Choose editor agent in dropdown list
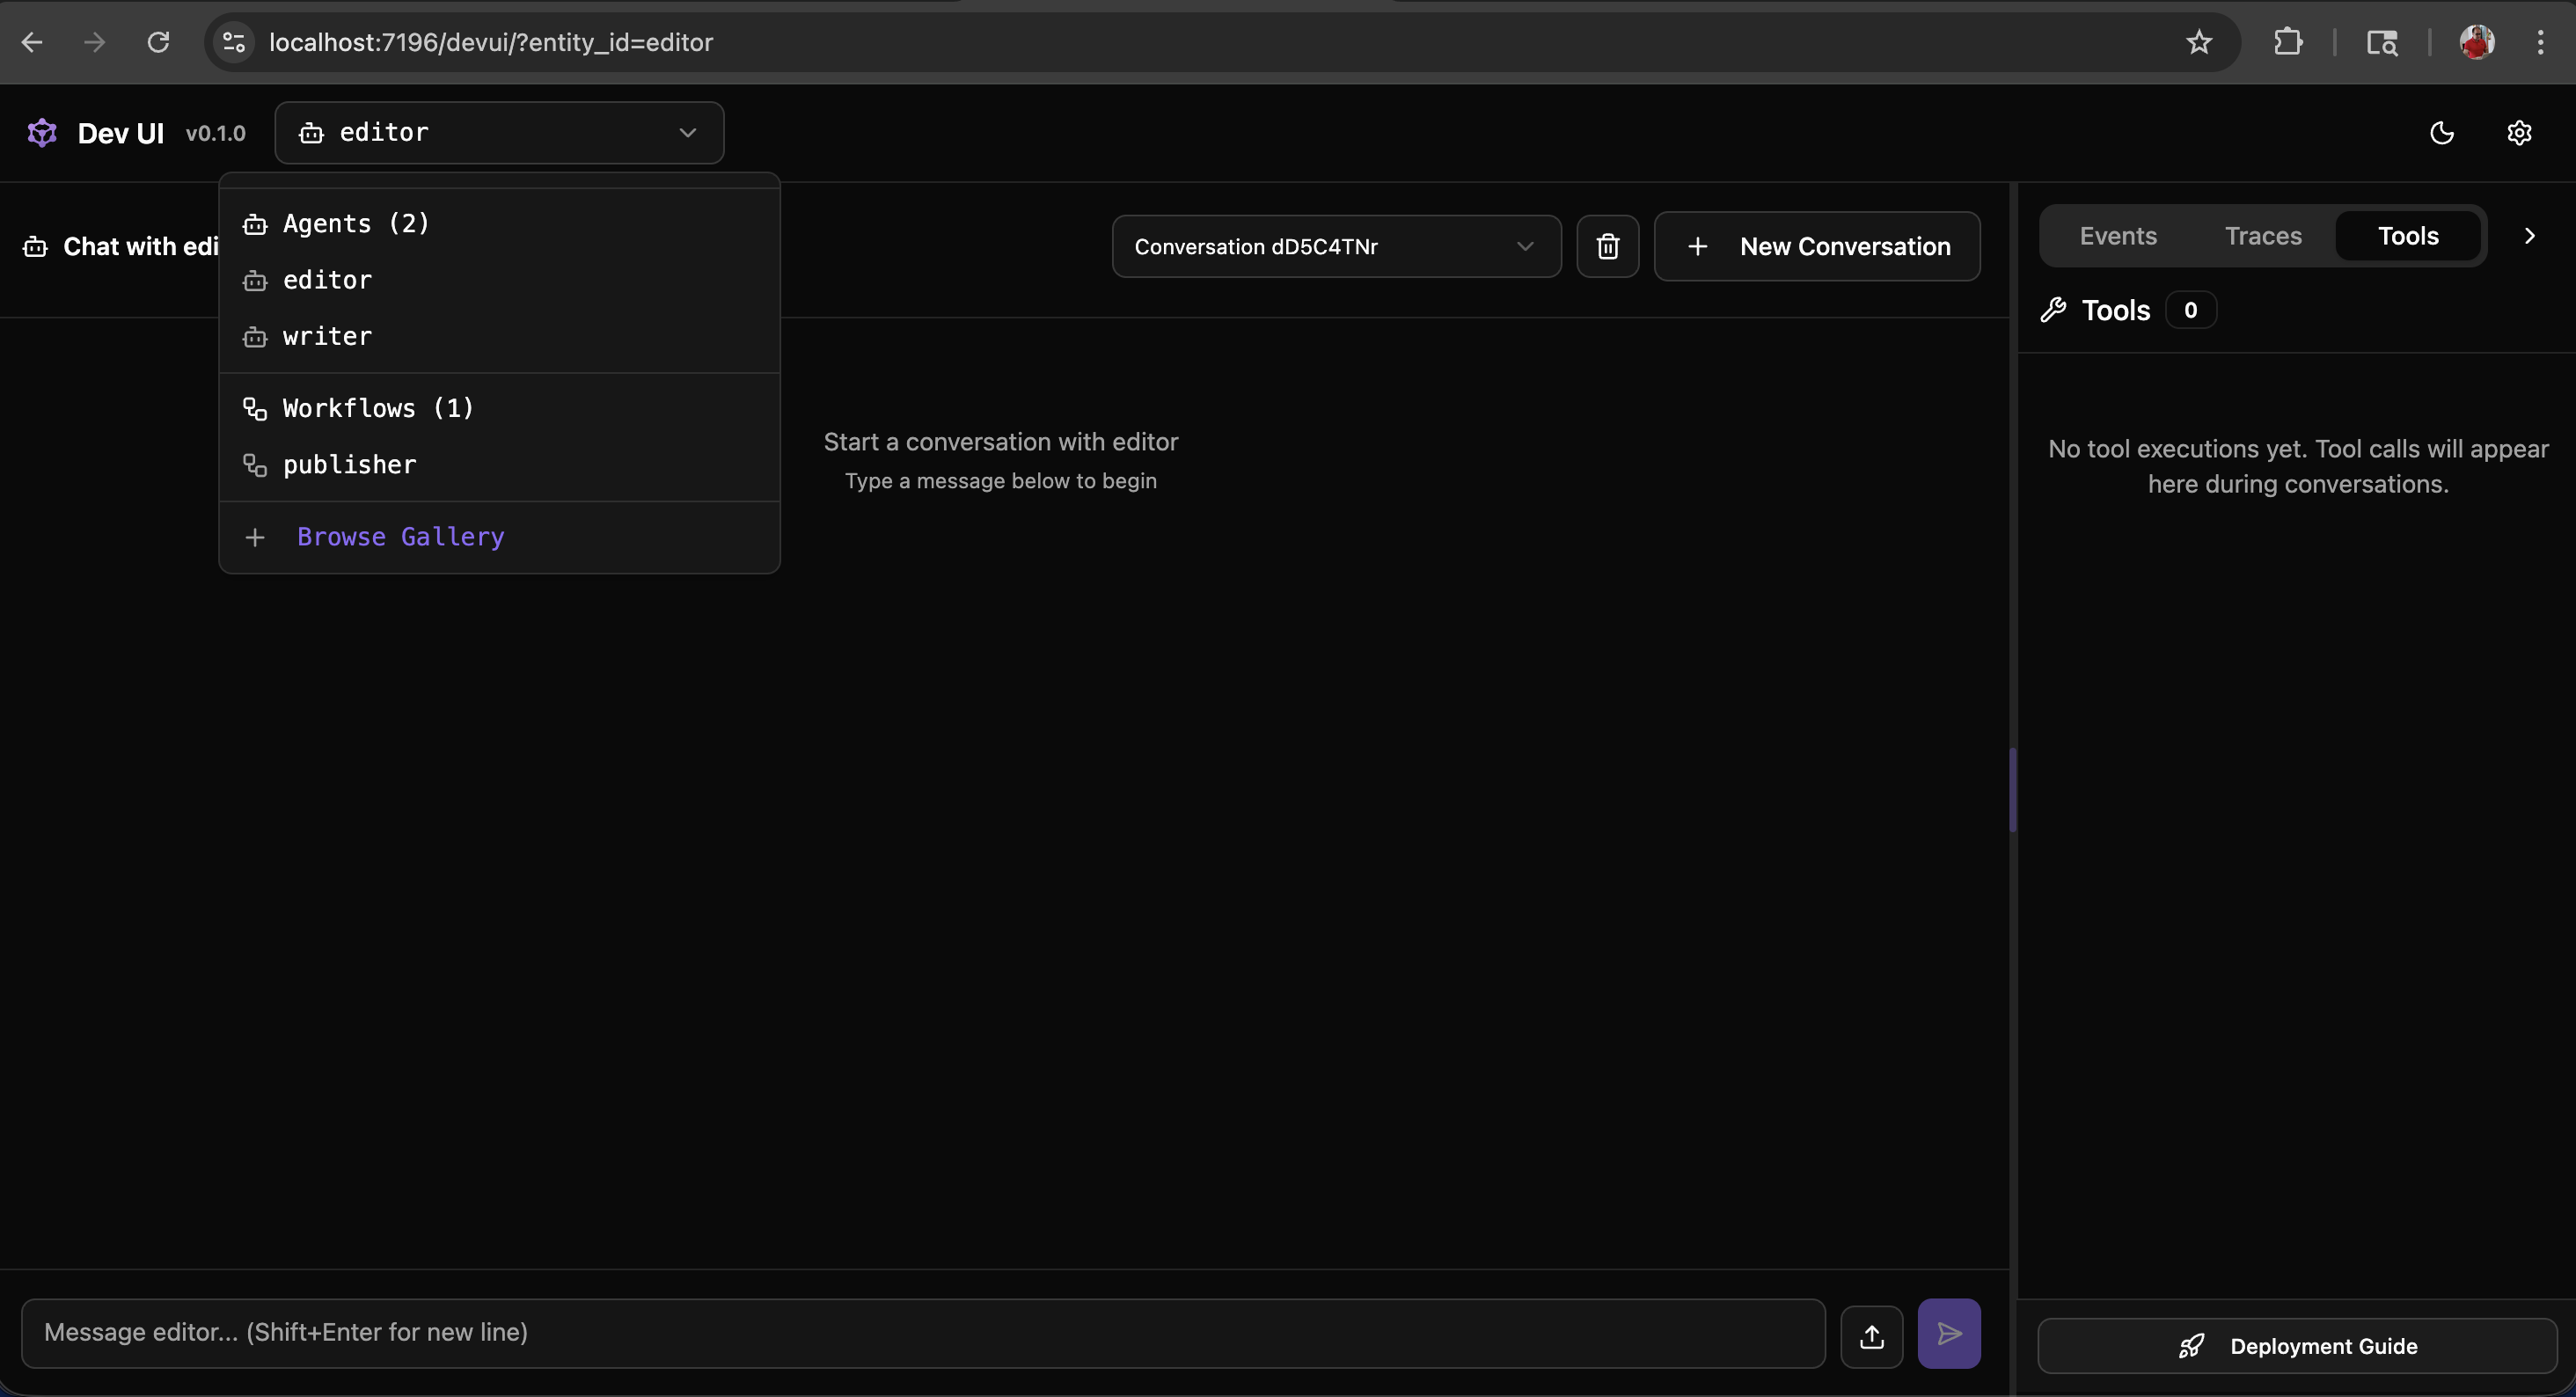This screenshot has width=2576, height=1397. pyautogui.click(x=327, y=280)
